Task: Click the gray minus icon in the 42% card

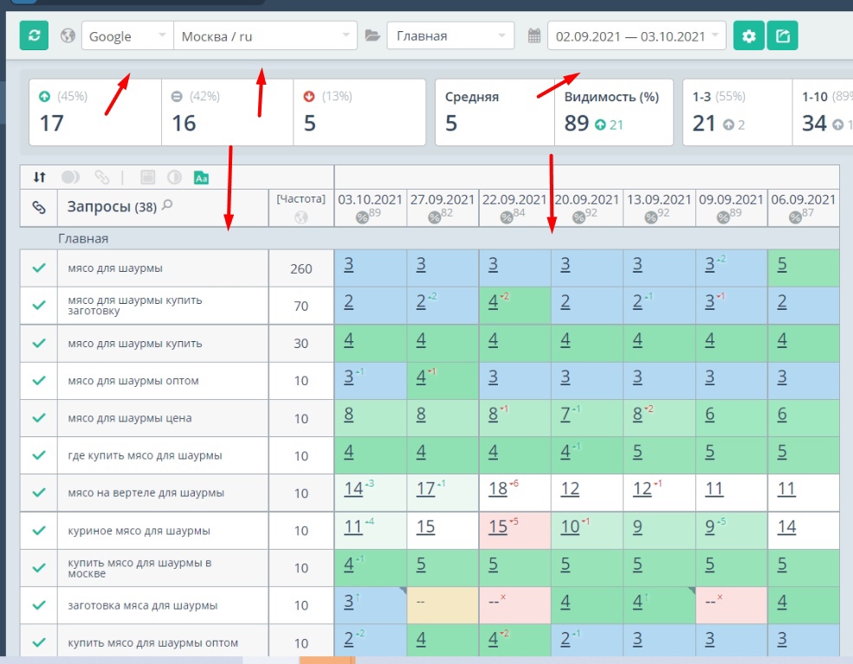Action: 177,96
